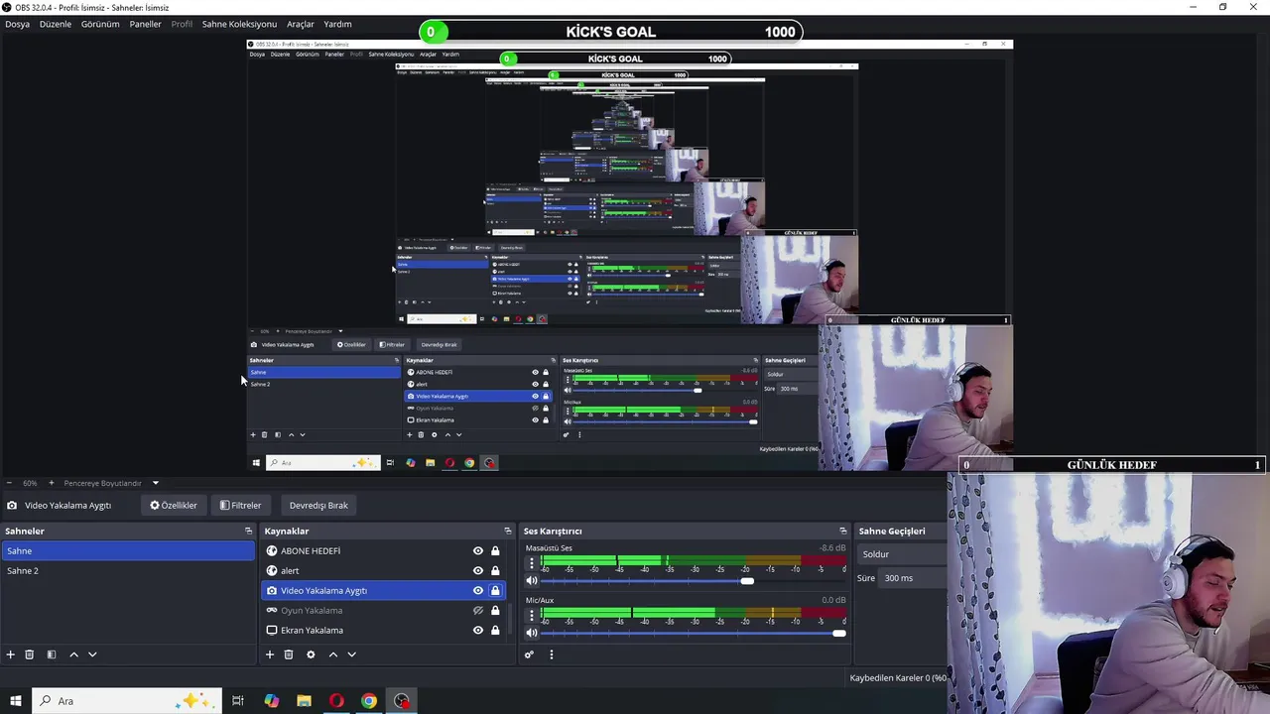Click Filtreler button in source toolbar
1270x714 pixels.
tap(241, 506)
